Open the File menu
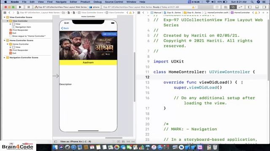The image size is (270, 151). click(x=24, y=2)
